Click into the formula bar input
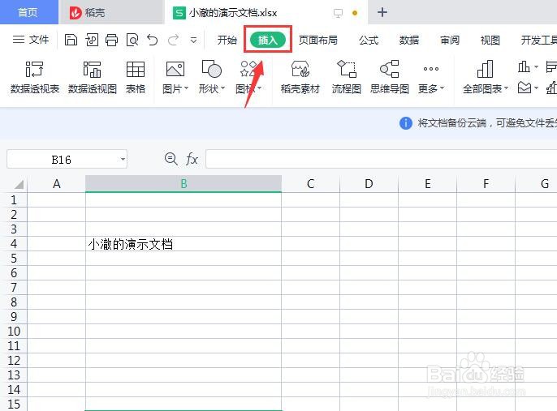 (381, 159)
